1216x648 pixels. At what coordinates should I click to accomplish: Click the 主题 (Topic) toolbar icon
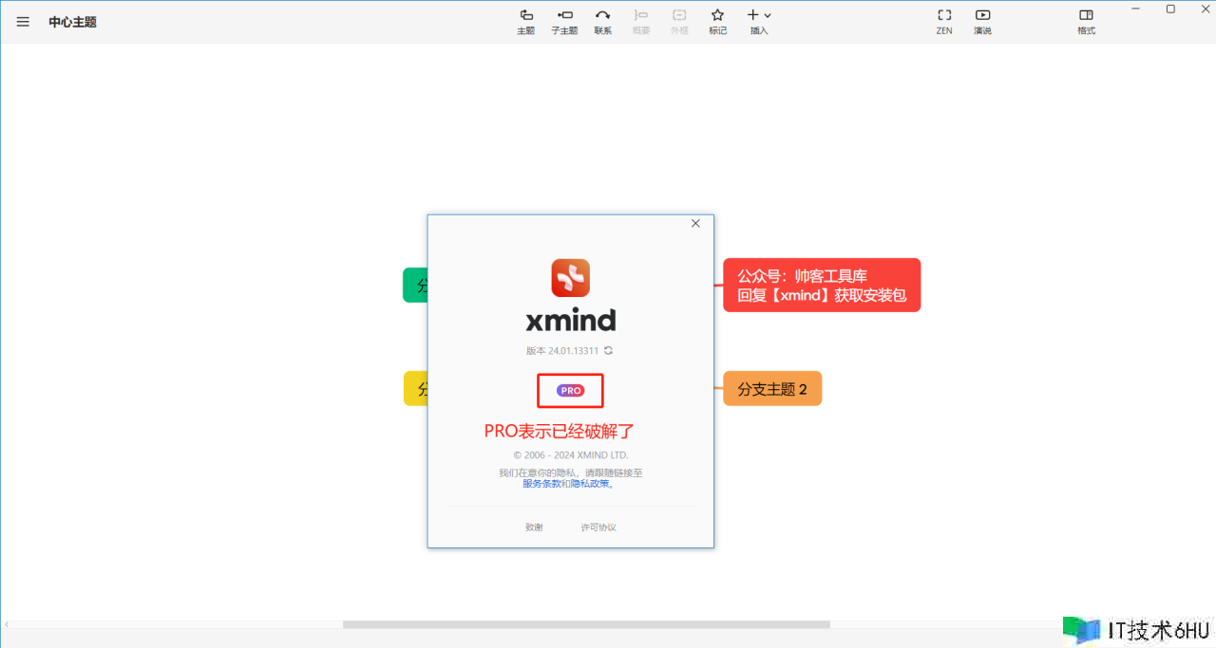525,21
